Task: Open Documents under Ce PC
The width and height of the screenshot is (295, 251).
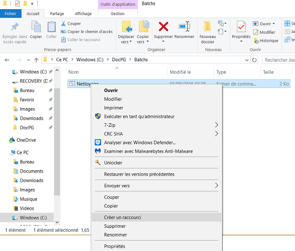Action: (32, 171)
